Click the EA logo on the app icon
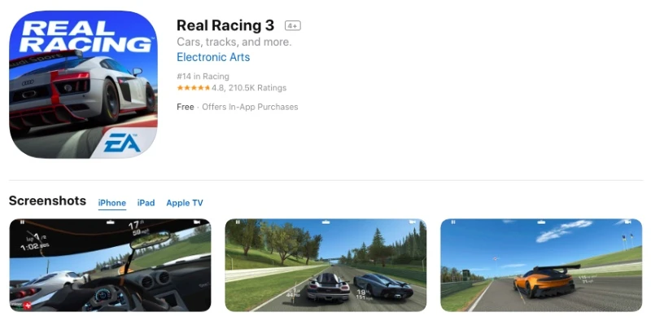The image size is (651, 330). coord(122,143)
